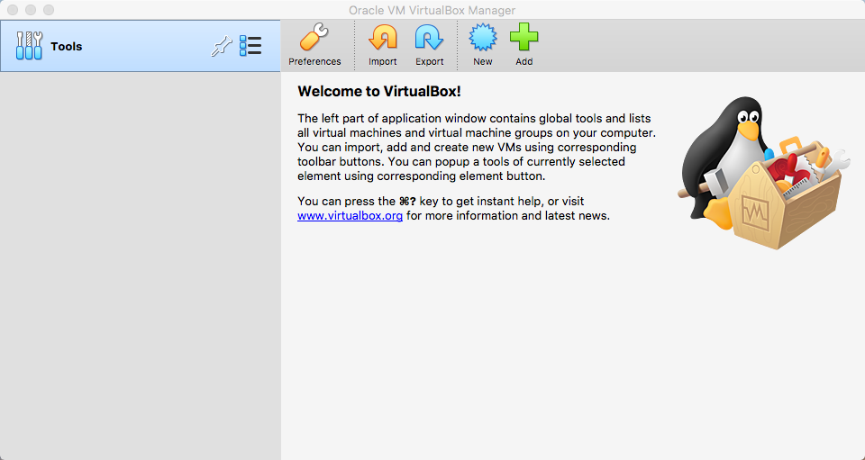Viewport: 865px width, 460px height.
Task: Click the window zoom button
Action: point(49,10)
